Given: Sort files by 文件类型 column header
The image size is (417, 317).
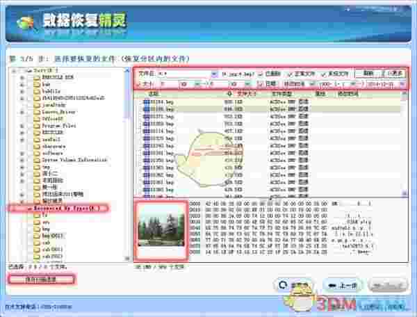Looking at the screenshot, I should (282, 94).
